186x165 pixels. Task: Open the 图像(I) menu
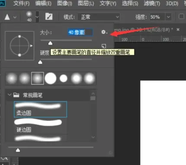[64, 3]
